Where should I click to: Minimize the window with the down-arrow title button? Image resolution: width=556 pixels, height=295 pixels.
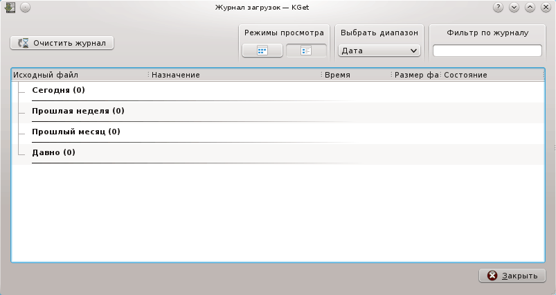[514, 8]
